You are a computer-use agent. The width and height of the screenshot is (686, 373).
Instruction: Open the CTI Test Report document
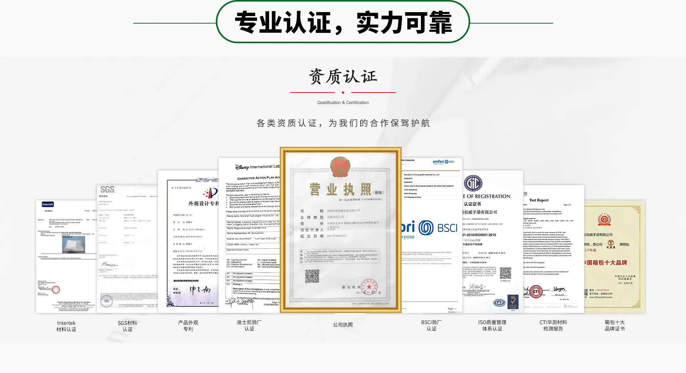(x=554, y=249)
